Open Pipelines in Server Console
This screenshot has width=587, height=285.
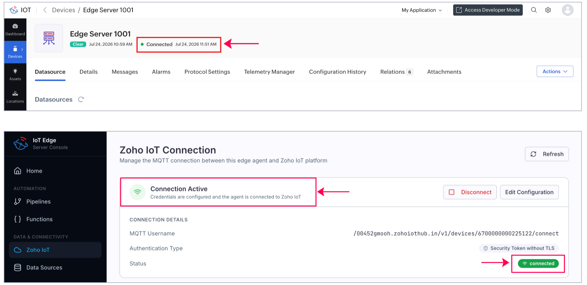pyautogui.click(x=55, y=202)
